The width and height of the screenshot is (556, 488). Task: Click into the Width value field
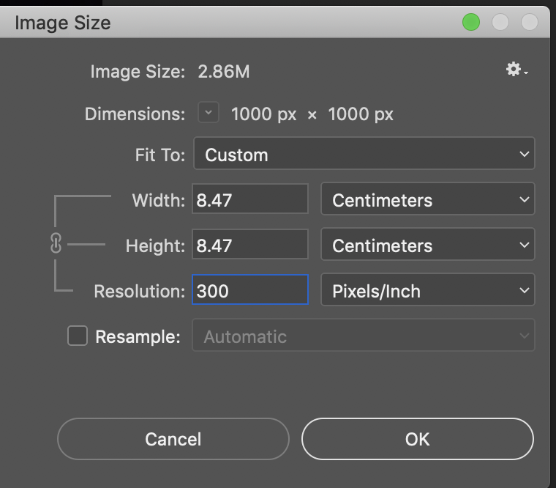tap(249, 200)
